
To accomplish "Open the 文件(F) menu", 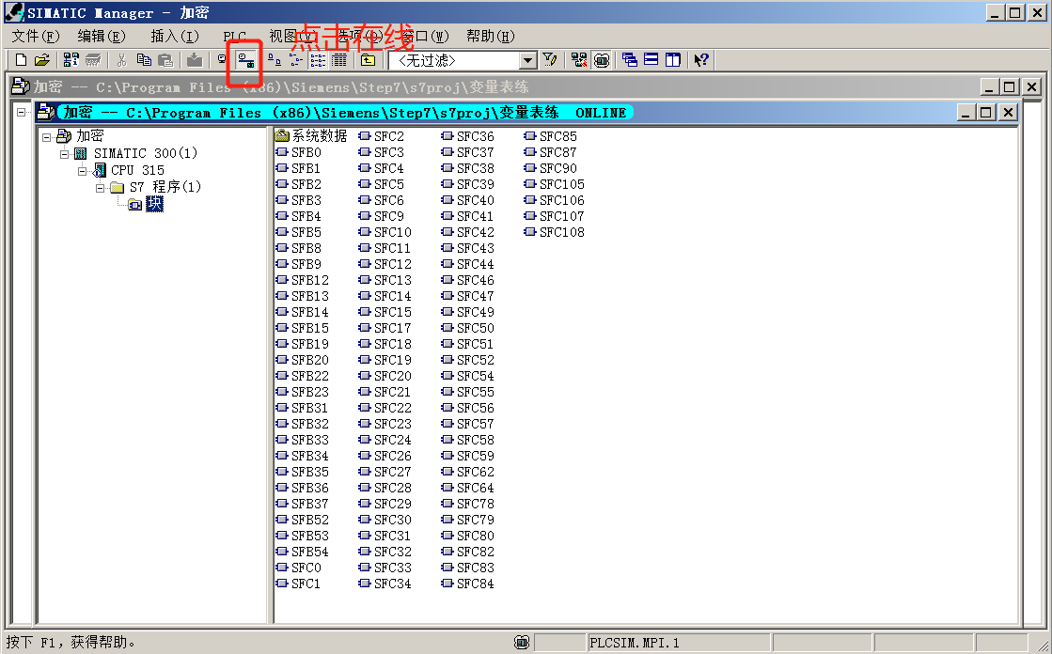I will [36, 36].
